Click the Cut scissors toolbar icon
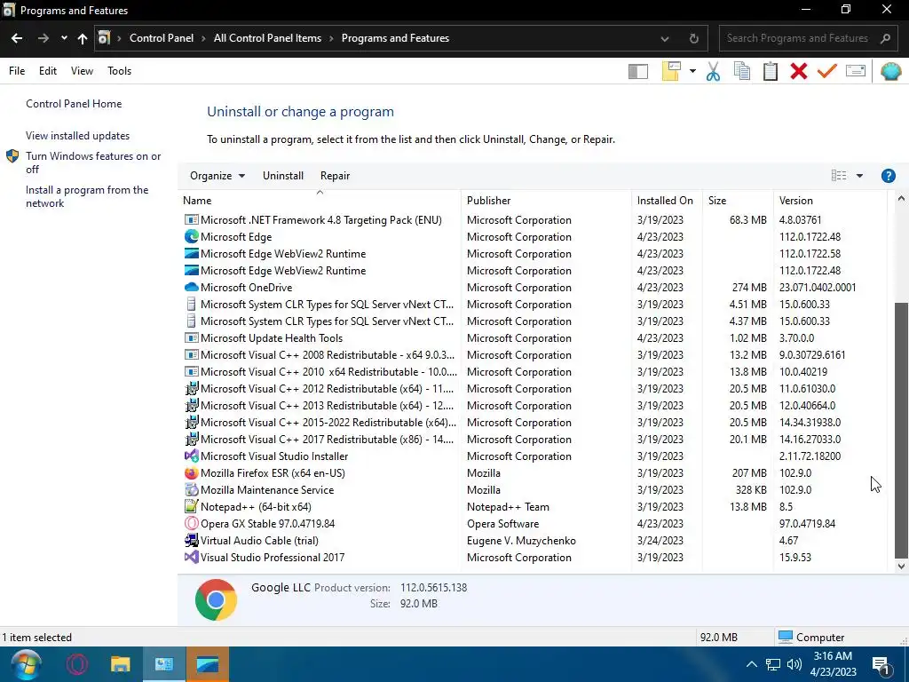Viewport: 909px width, 682px height. (x=713, y=71)
